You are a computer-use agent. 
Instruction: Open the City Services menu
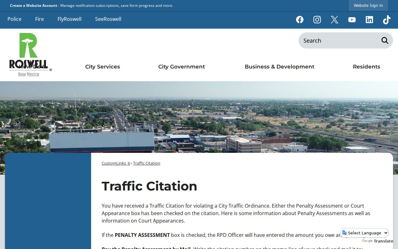coord(103,67)
